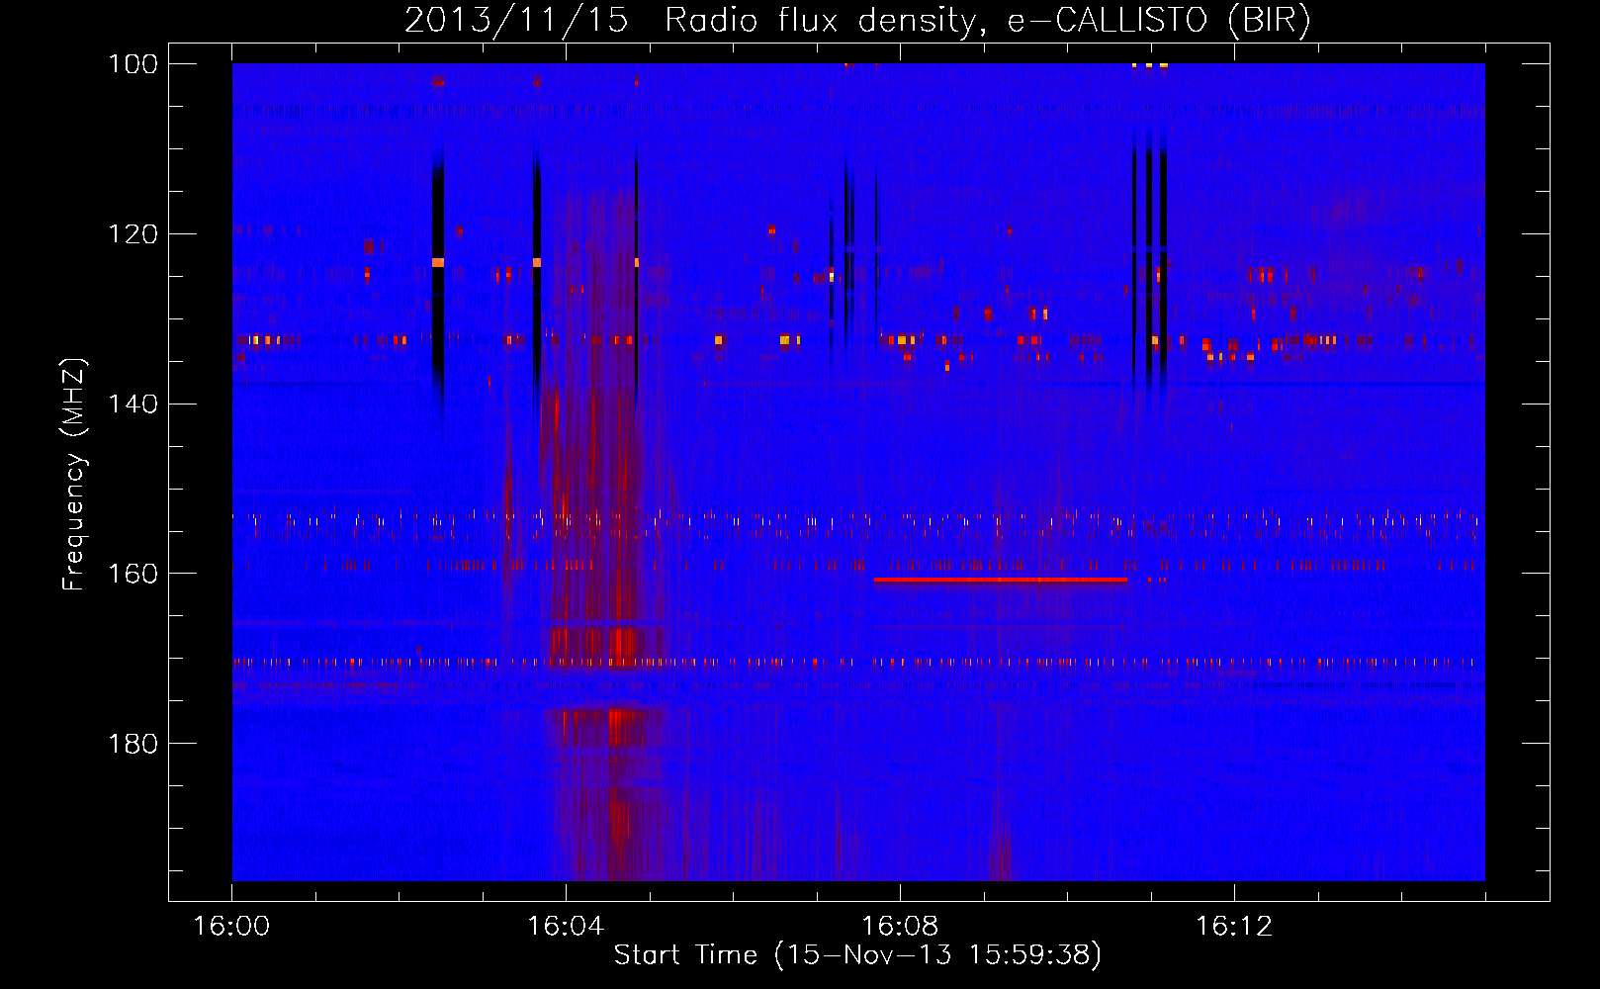Click the plot title with e-CALLISTO (BIR)

point(857,21)
